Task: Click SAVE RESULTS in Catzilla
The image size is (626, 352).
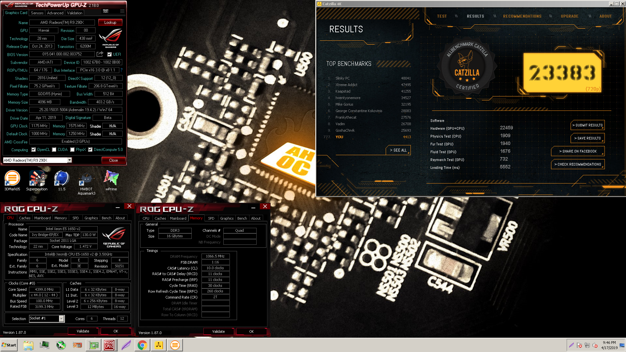Action: coord(588,138)
